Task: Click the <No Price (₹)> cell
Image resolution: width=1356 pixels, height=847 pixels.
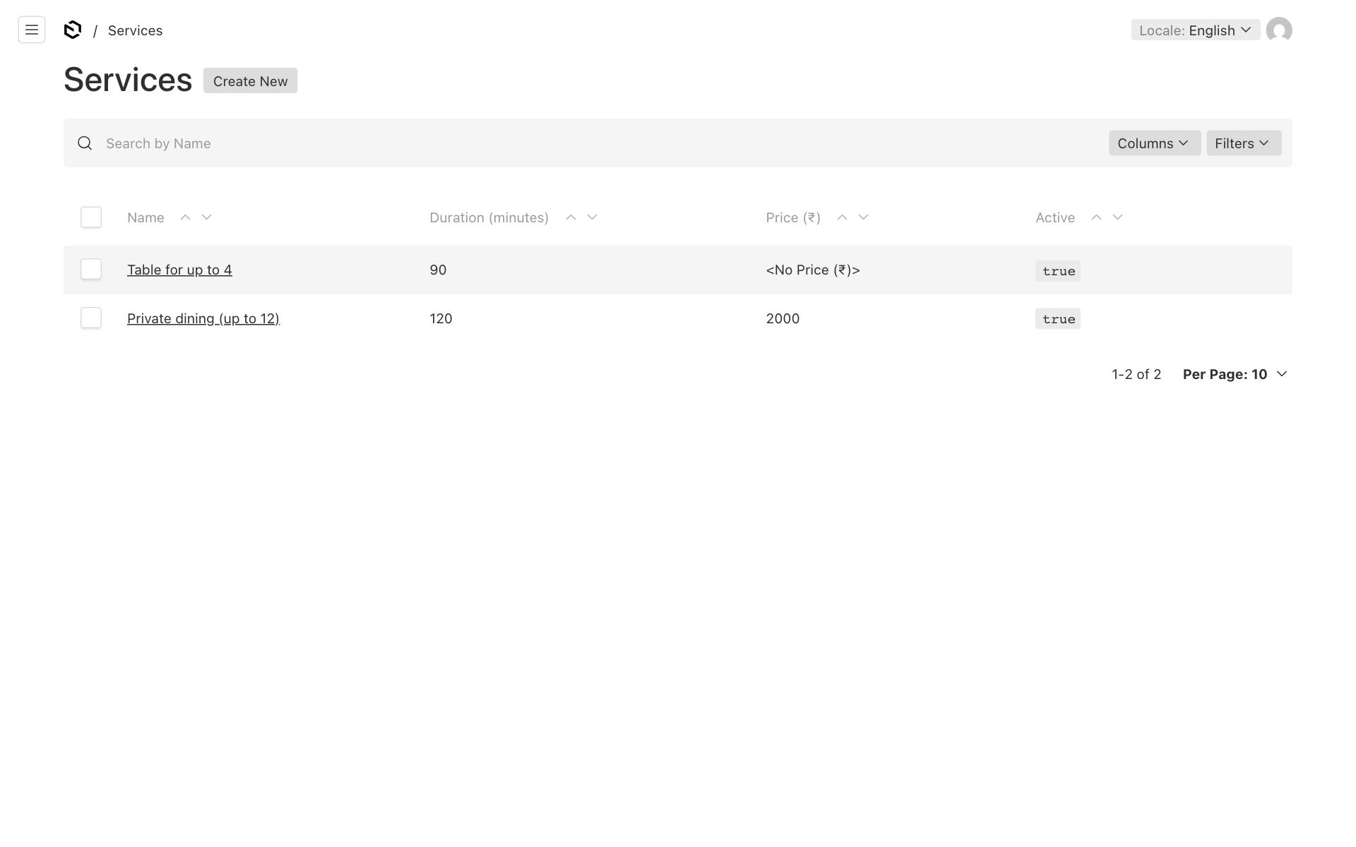Action: point(813,270)
